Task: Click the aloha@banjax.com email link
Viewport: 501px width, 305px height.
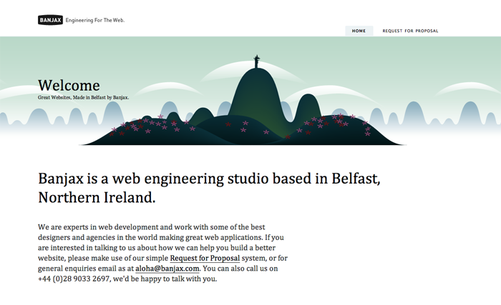Action: pos(167,269)
